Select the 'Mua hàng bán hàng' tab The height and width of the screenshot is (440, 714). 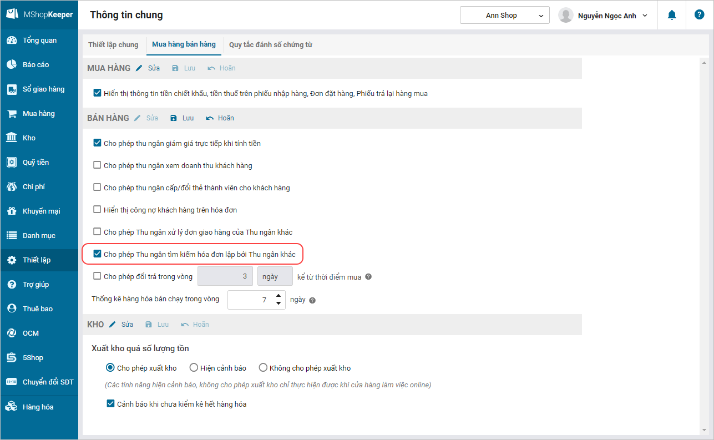pyautogui.click(x=184, y=44)
